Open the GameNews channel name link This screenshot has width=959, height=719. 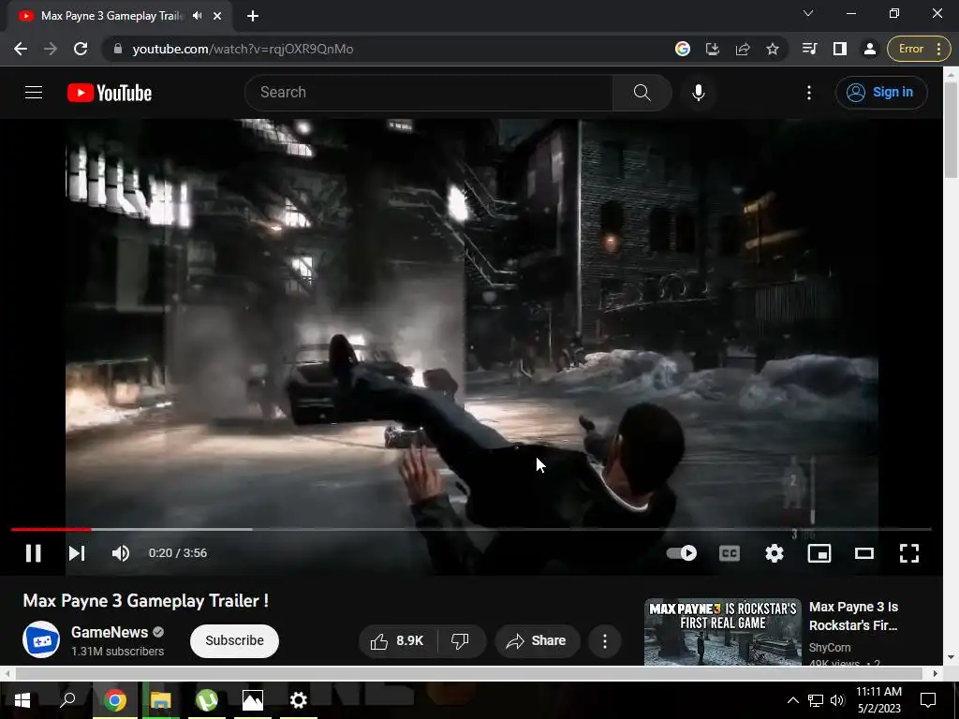coord(110,632)
